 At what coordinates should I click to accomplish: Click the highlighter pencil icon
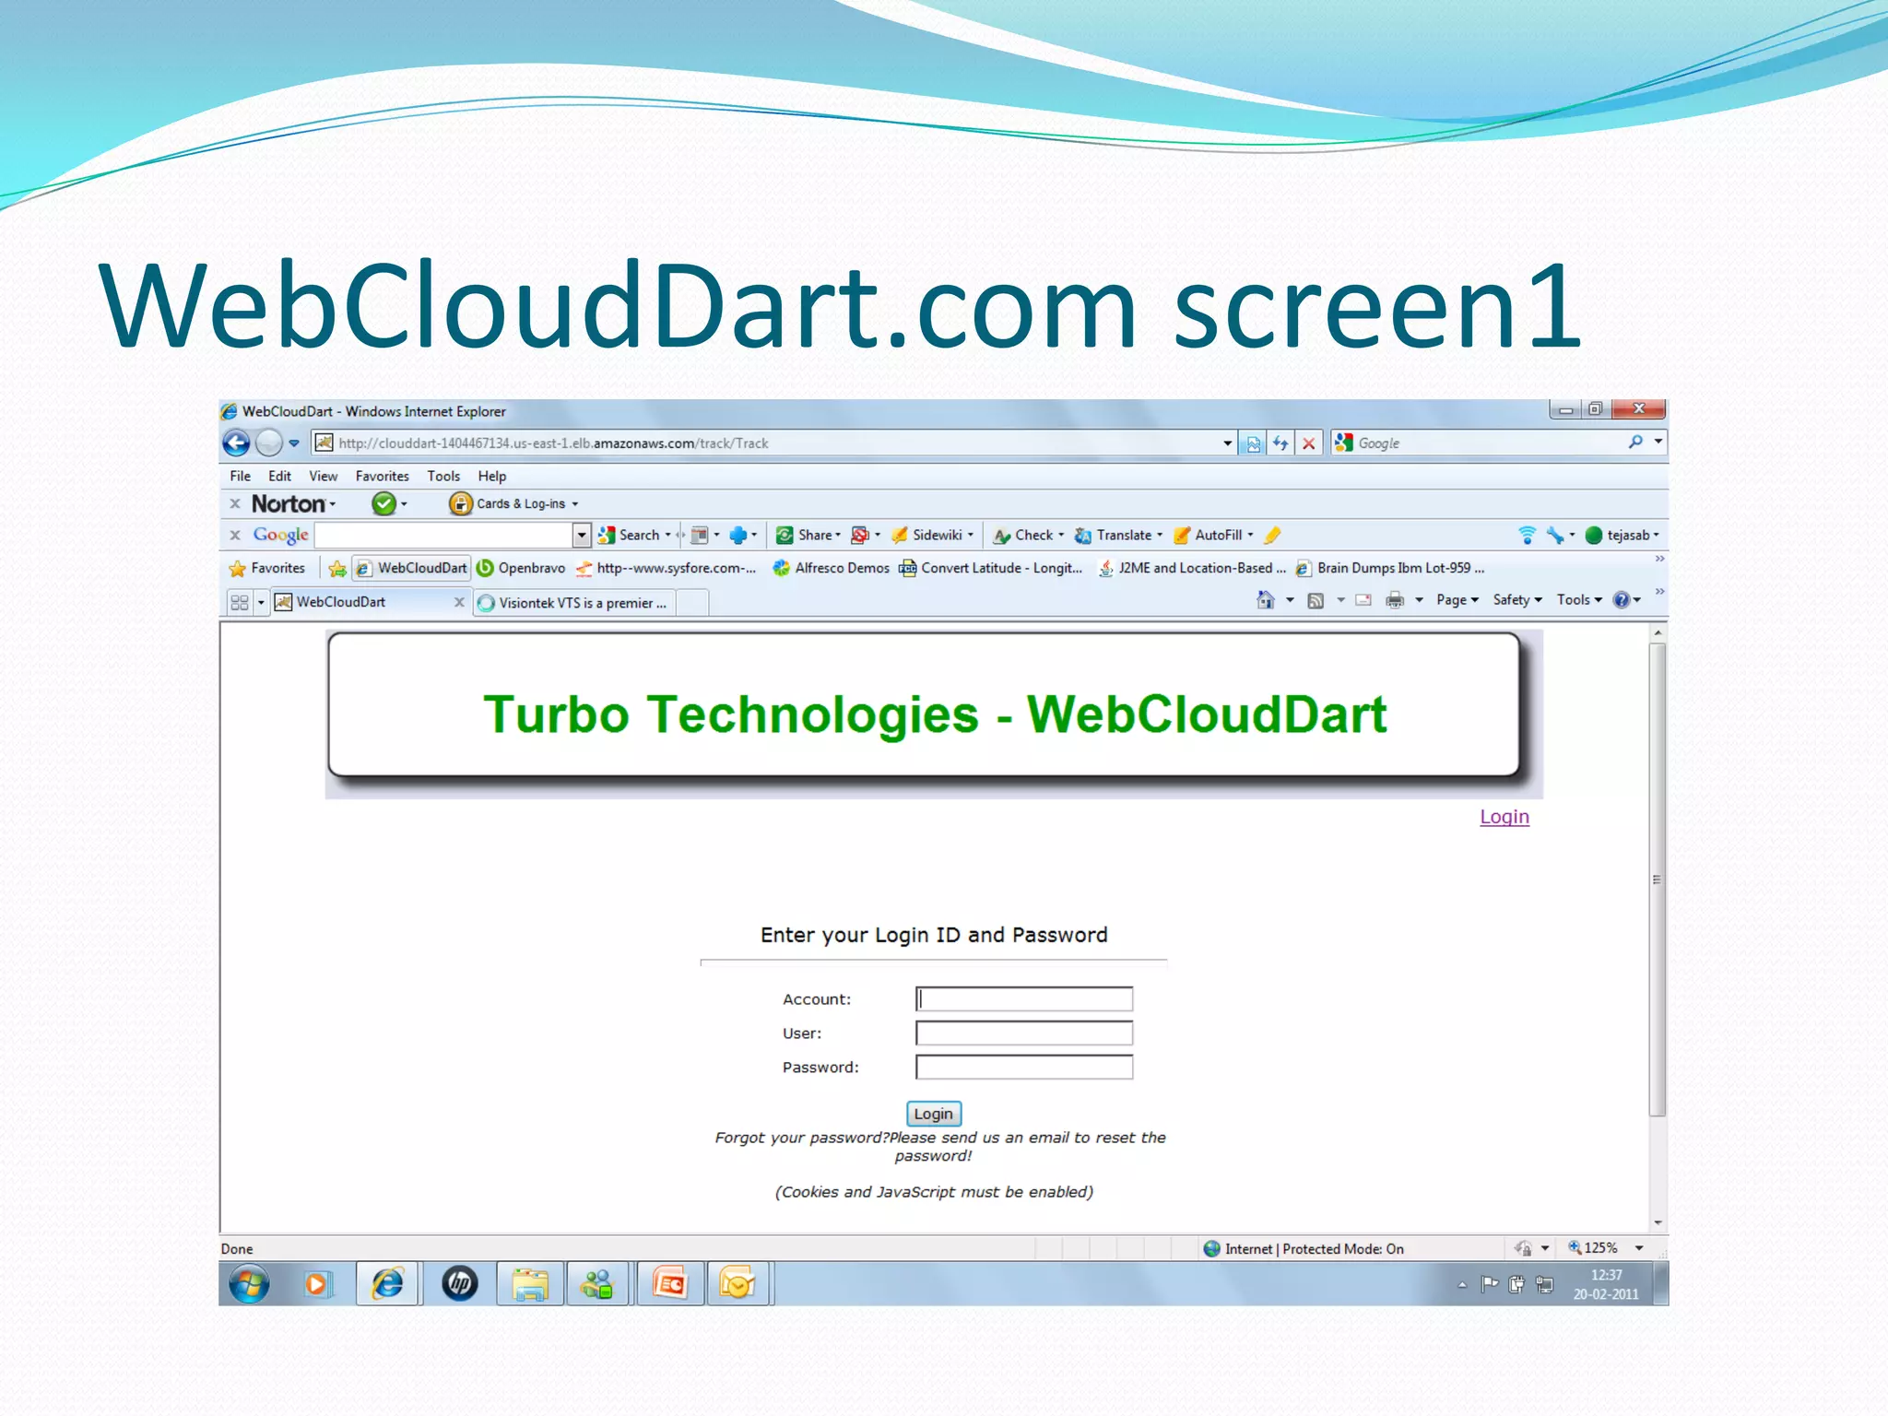coord(1273,535)
